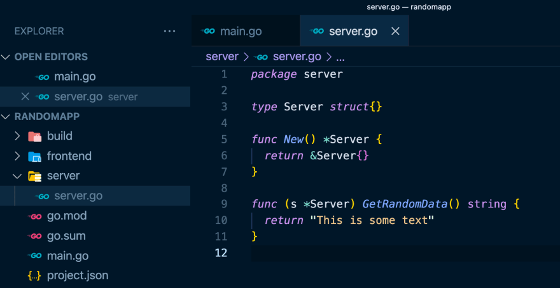Click the EXPLORER panel title
Viewport: 560px width, 288px height.
[39, 31]
